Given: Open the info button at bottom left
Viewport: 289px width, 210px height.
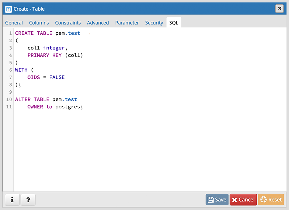Looking at the screenshot, I should click(12, 200).
